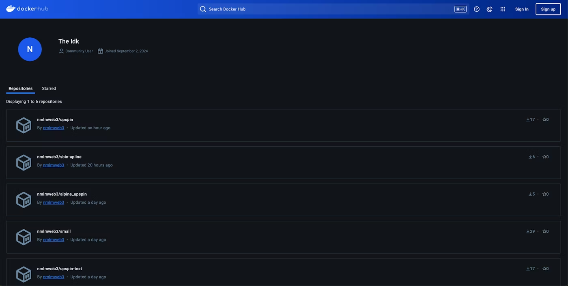This screenshot has height=286, width=568.
Task: Focus the Search Docker Hub field
Action: tap(333, 9)
